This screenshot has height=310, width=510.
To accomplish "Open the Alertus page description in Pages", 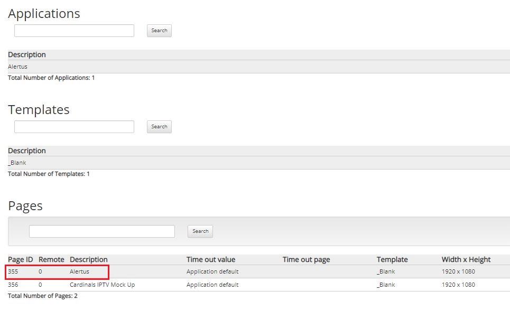I will tap(79, 271).
